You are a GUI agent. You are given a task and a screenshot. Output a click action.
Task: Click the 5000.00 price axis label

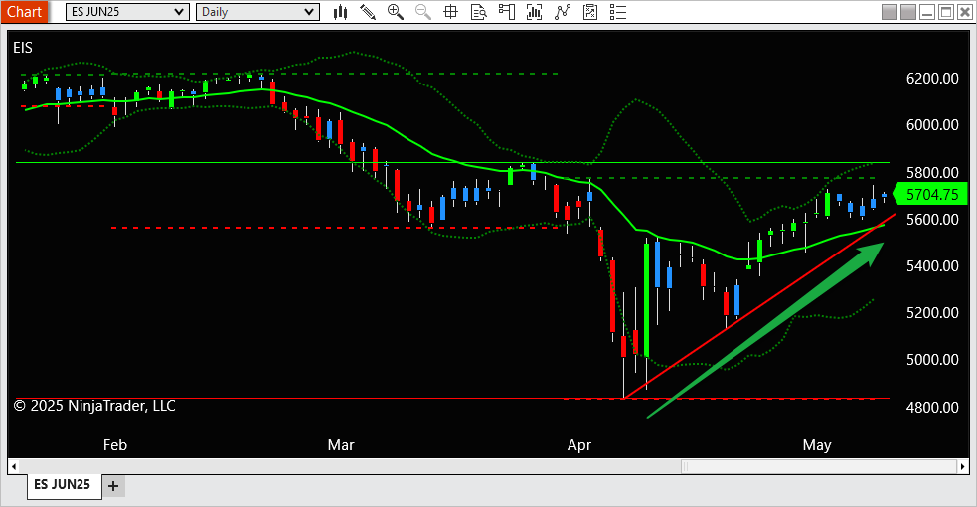coord(932,360)
